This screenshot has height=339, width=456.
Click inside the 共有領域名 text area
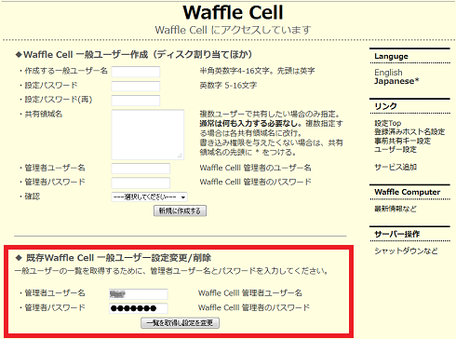148,134
